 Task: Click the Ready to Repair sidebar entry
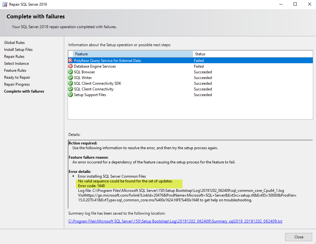pos(17,77)
